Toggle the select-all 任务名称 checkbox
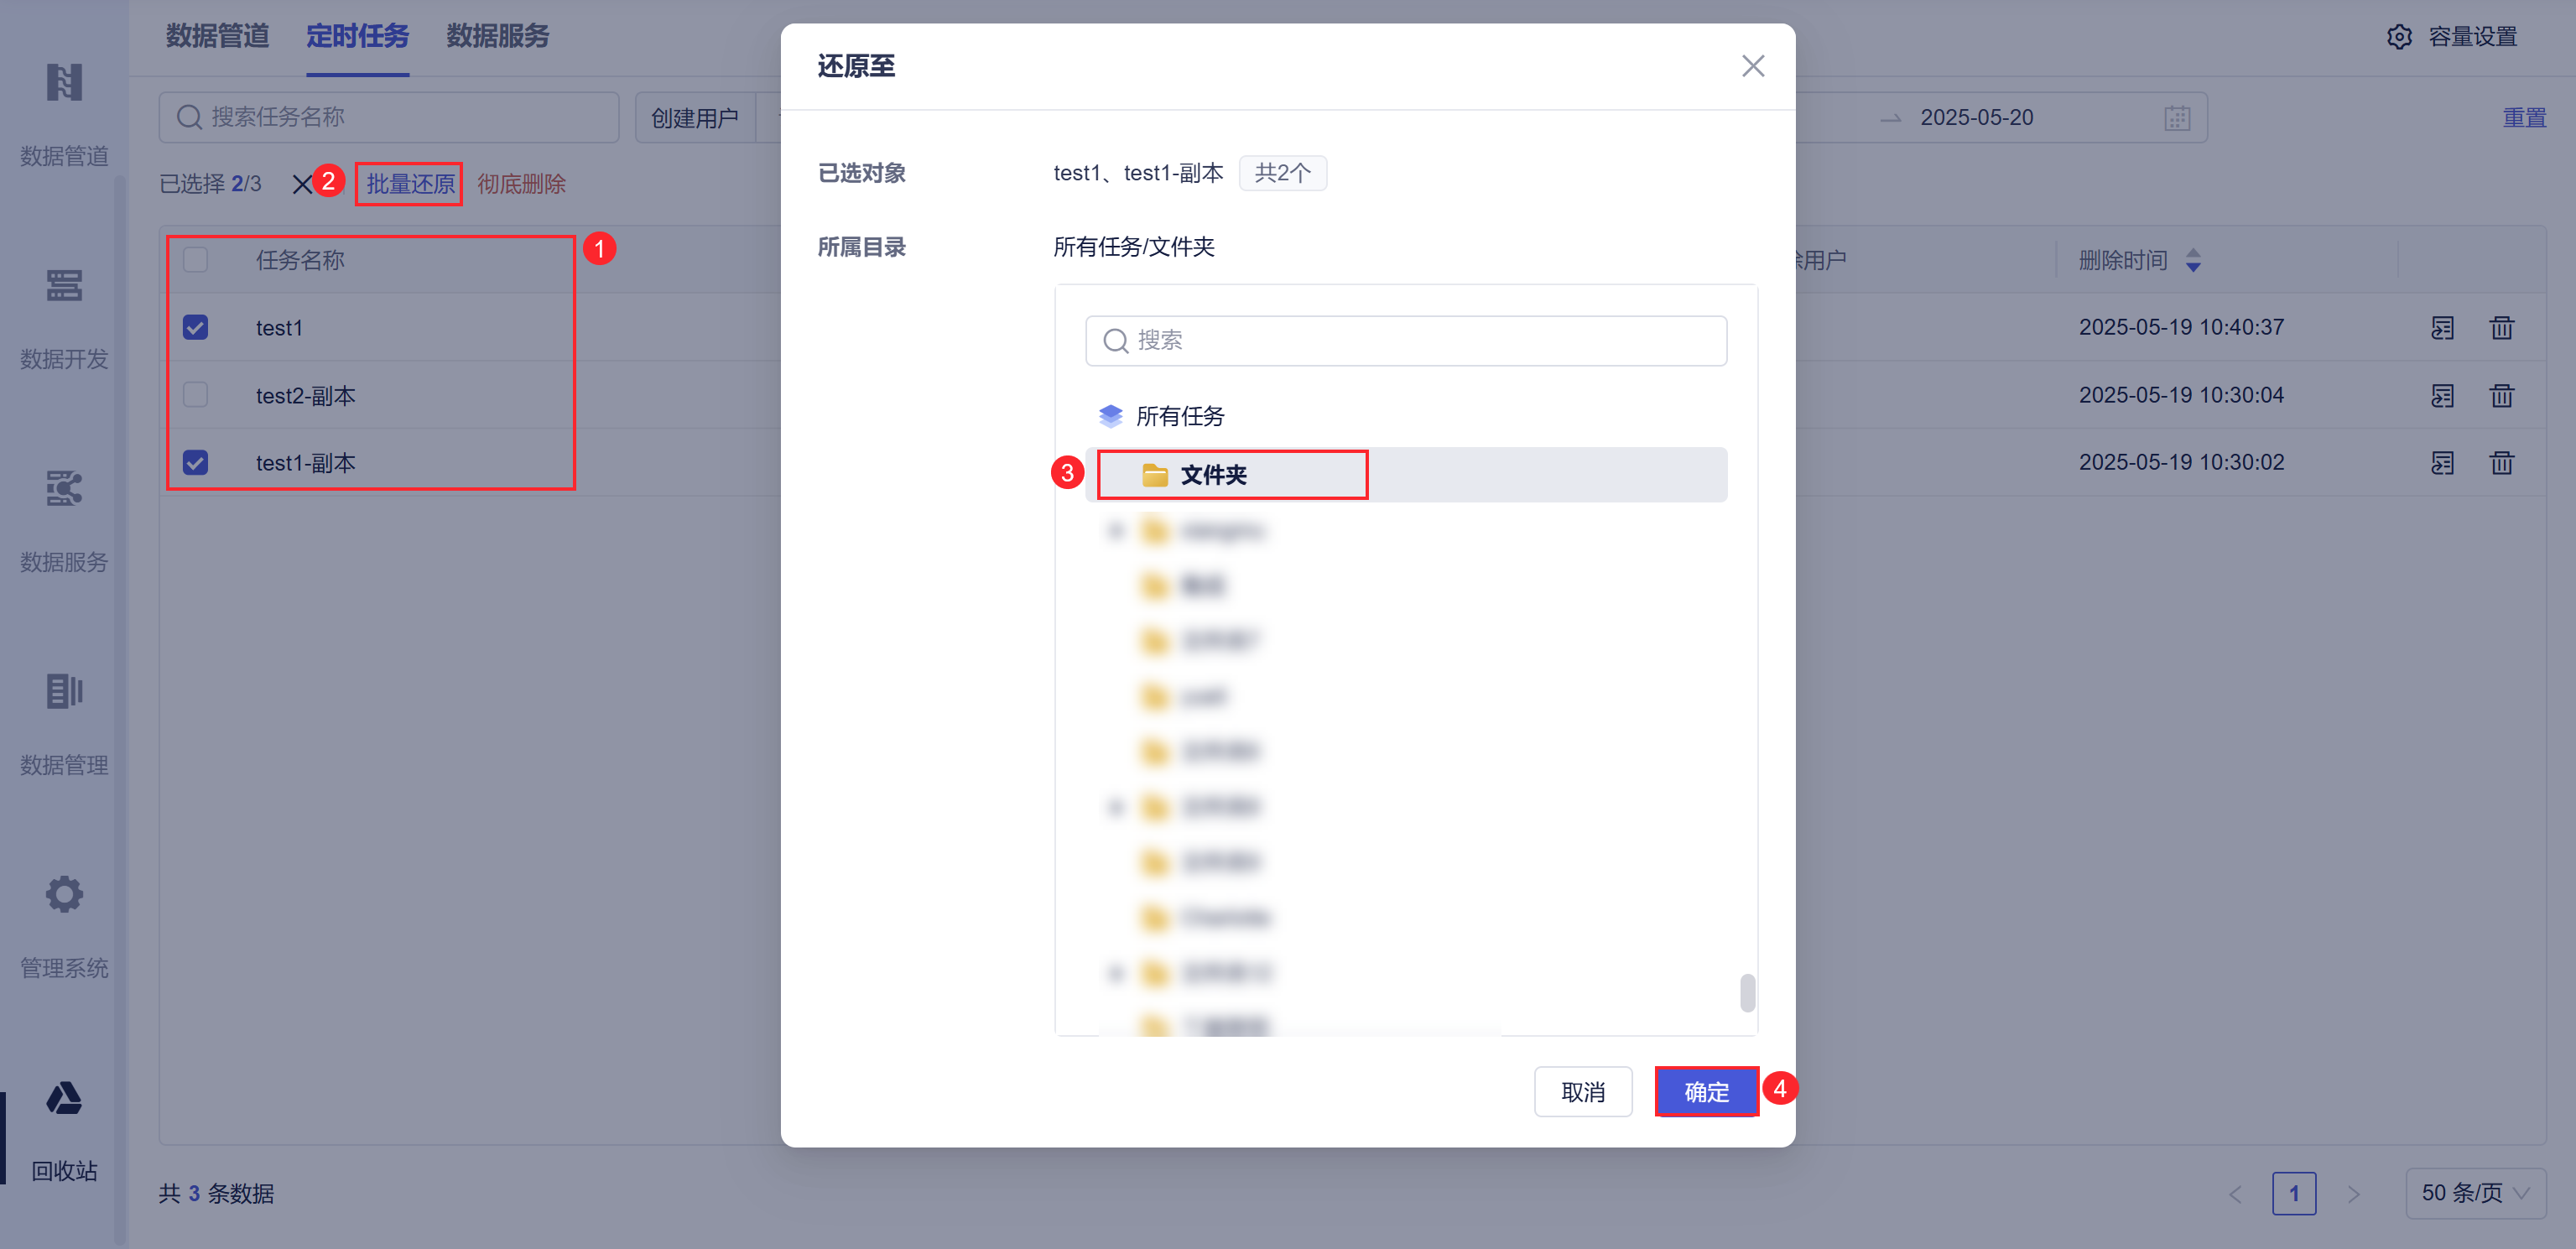 195,260
